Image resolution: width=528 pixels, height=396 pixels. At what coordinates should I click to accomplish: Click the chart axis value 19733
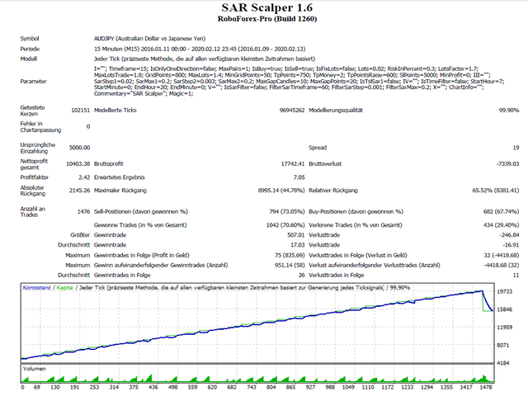[504, 291]
